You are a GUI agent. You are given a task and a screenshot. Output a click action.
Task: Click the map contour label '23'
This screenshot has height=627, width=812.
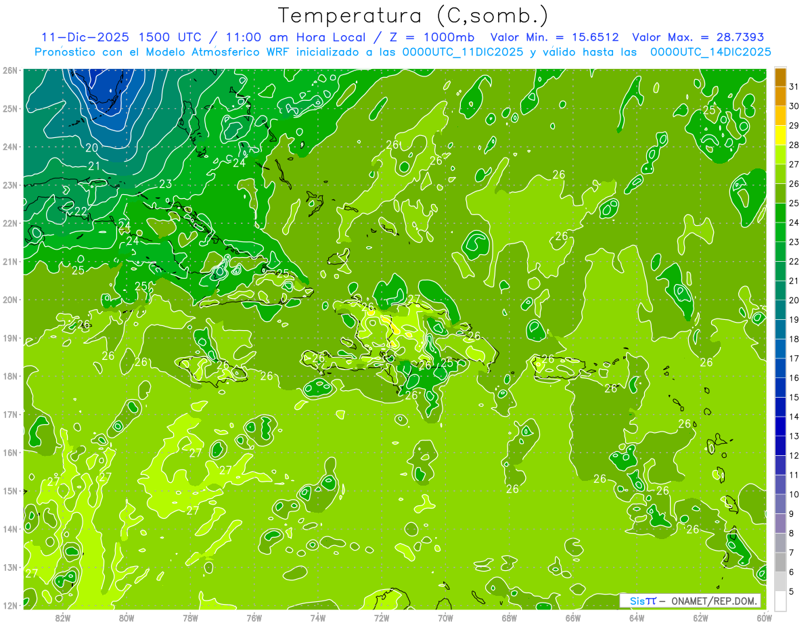[165, 184]
